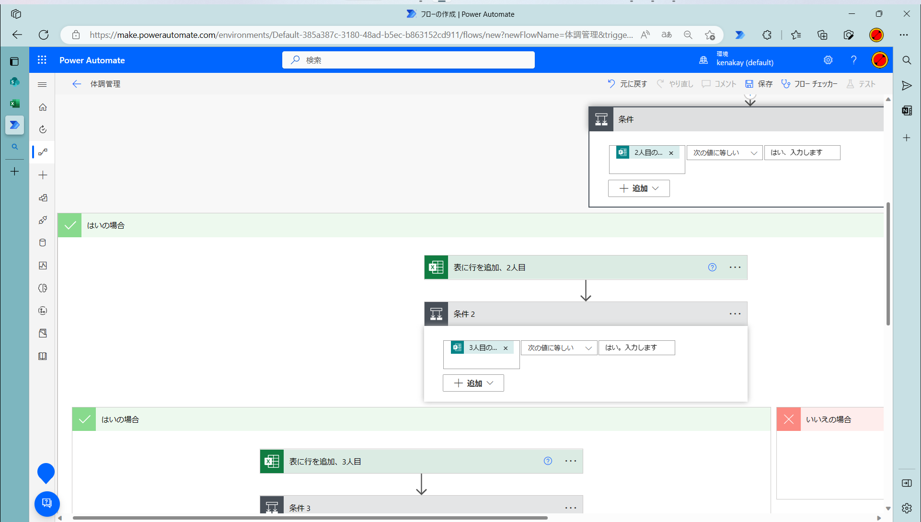Open the operator dropdown in 条件 2
This screenshot has width=921, height=522.
(x=559, y=348)
